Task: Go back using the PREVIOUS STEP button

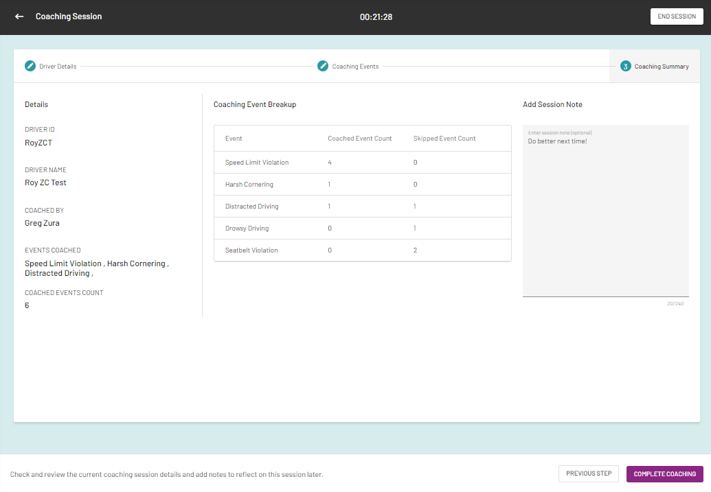Action: (588, 473)
